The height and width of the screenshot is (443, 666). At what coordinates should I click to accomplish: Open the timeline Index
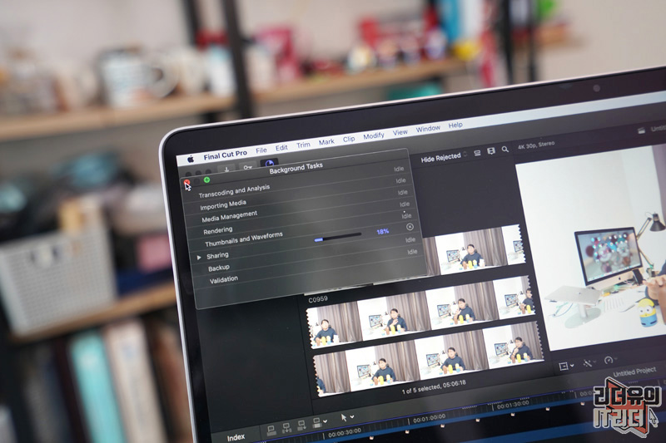[x=236, y=437]
